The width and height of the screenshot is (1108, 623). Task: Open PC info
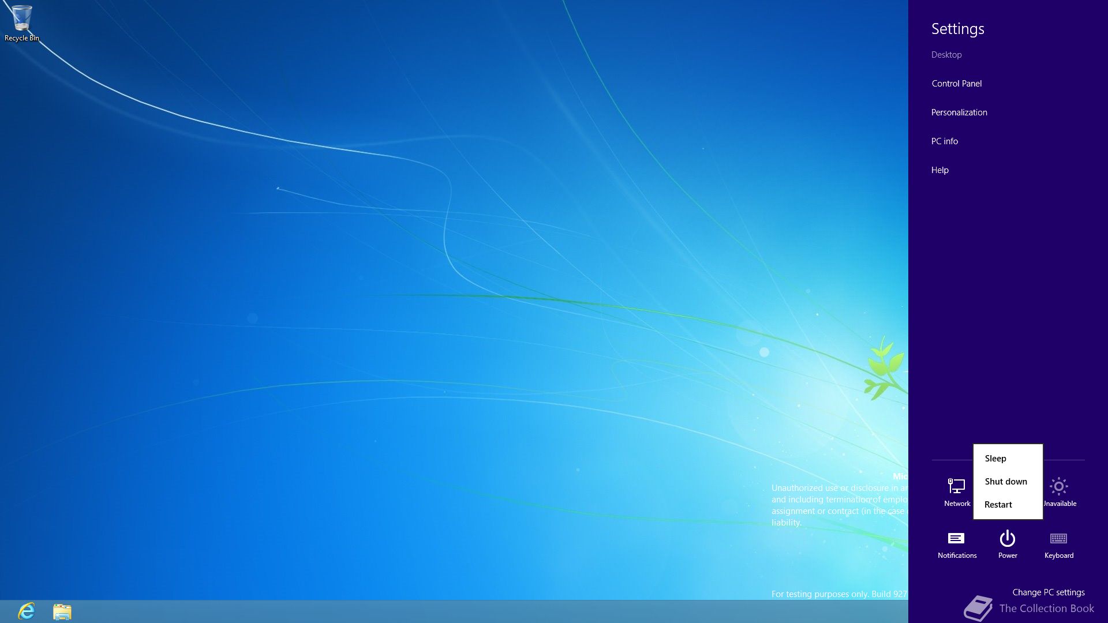pos(944,141)
